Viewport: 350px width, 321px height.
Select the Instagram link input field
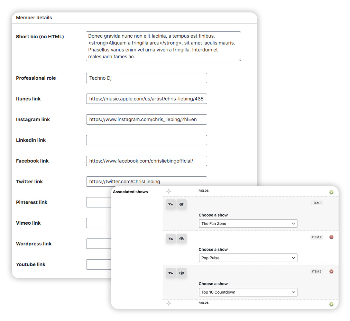(146, 119)
